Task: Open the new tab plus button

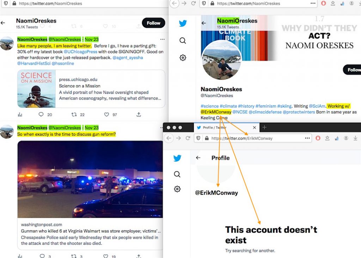Action: coord(265,127)
